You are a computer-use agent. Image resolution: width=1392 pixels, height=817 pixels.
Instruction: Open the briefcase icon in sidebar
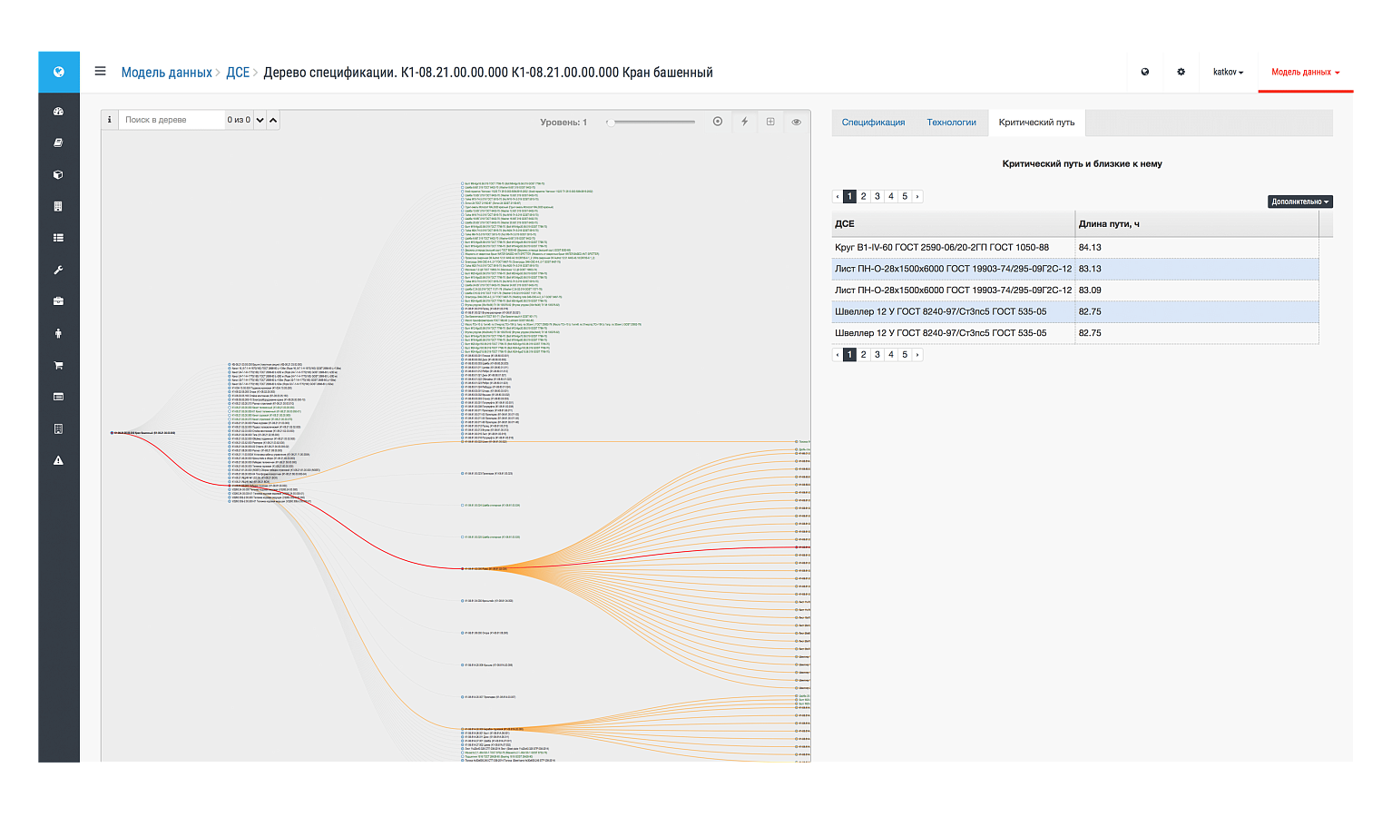(x=58, y=301)
